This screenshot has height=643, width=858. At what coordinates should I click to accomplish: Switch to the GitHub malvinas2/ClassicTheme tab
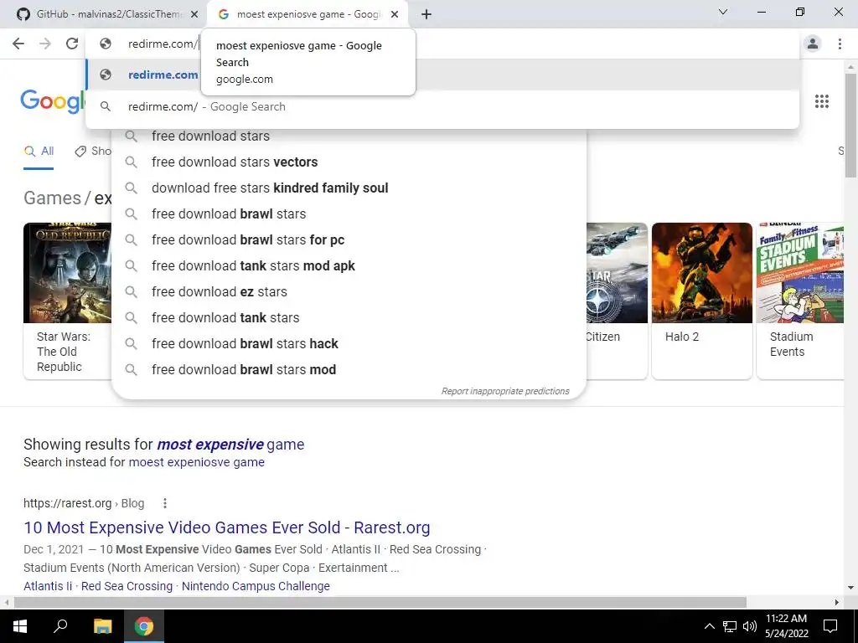pyautogui.click(x=106, y=14)
